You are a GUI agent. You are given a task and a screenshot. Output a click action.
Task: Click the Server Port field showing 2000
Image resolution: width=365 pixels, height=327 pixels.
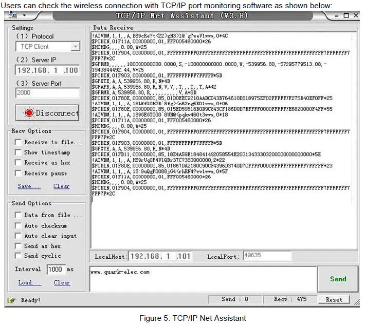click(x=47, y=93)
